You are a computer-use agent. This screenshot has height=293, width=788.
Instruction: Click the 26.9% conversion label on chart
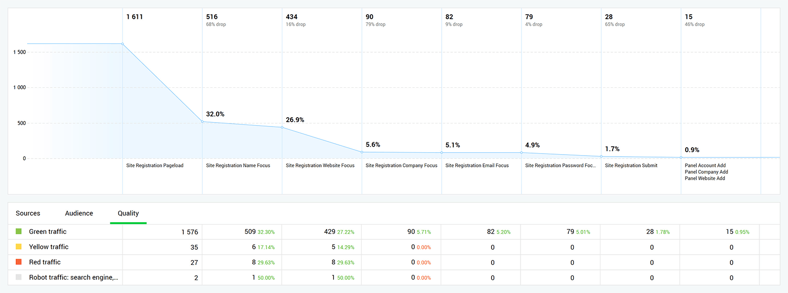pos(295,120)
